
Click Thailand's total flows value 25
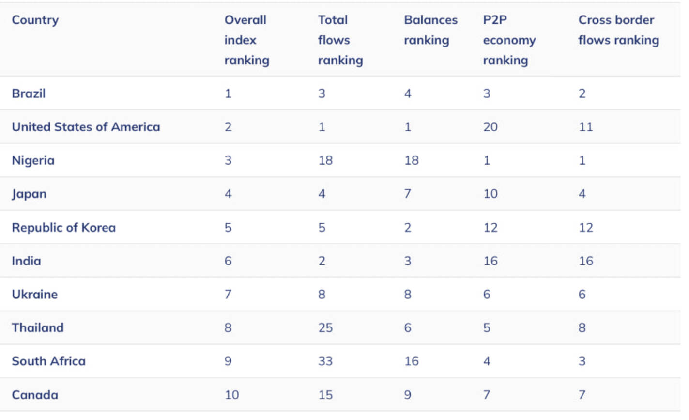pyautogui.click(x=325, y=328)
